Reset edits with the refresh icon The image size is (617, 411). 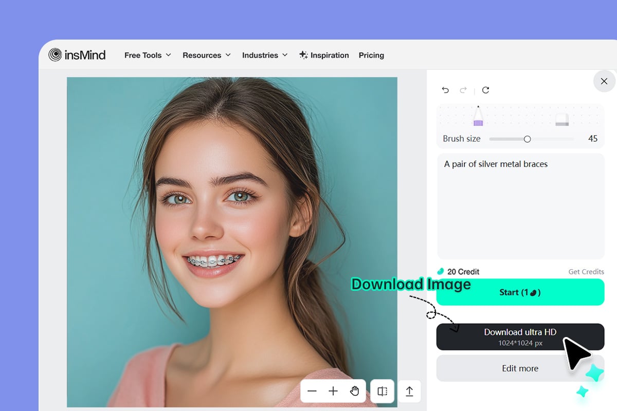pos(485,90)
